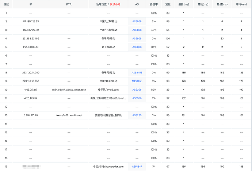Click 美国/加利福尼亚/洛杉矶/level... location in hop 11

tap(108, 98)
